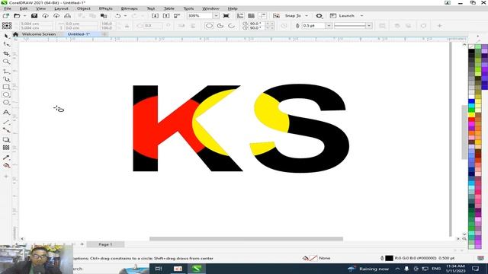Select the Polygon tool
The width and height of the screenshot is (488, 274).
(6, 103)
